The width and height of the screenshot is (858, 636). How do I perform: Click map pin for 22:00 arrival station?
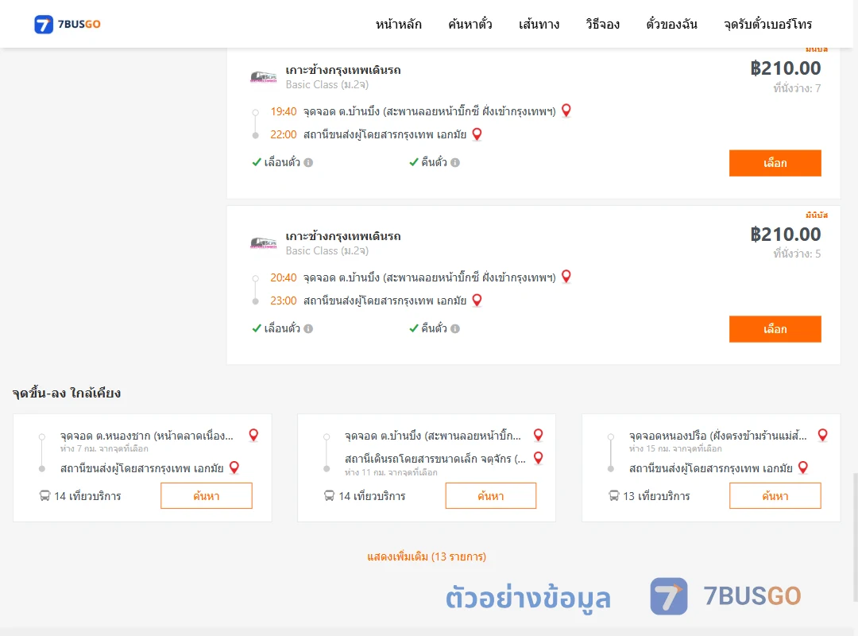[477, 134]
